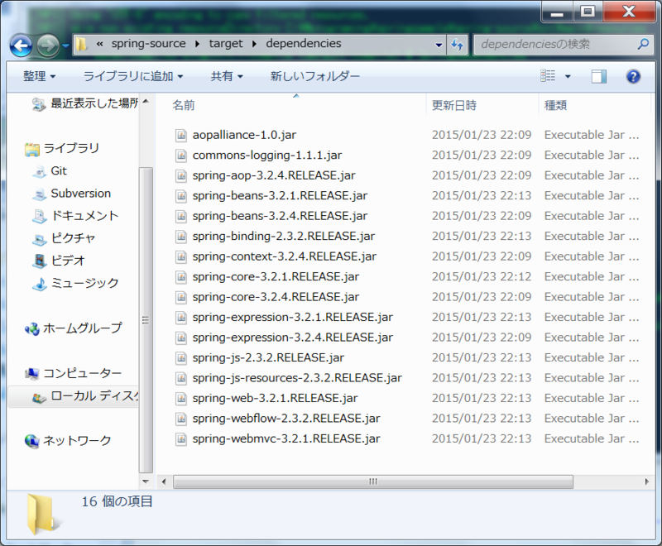Screen dimensions: 662x546
Task: Select spring-aop-3.2.4.RELEASE.jar file icon
Action: 181,175
